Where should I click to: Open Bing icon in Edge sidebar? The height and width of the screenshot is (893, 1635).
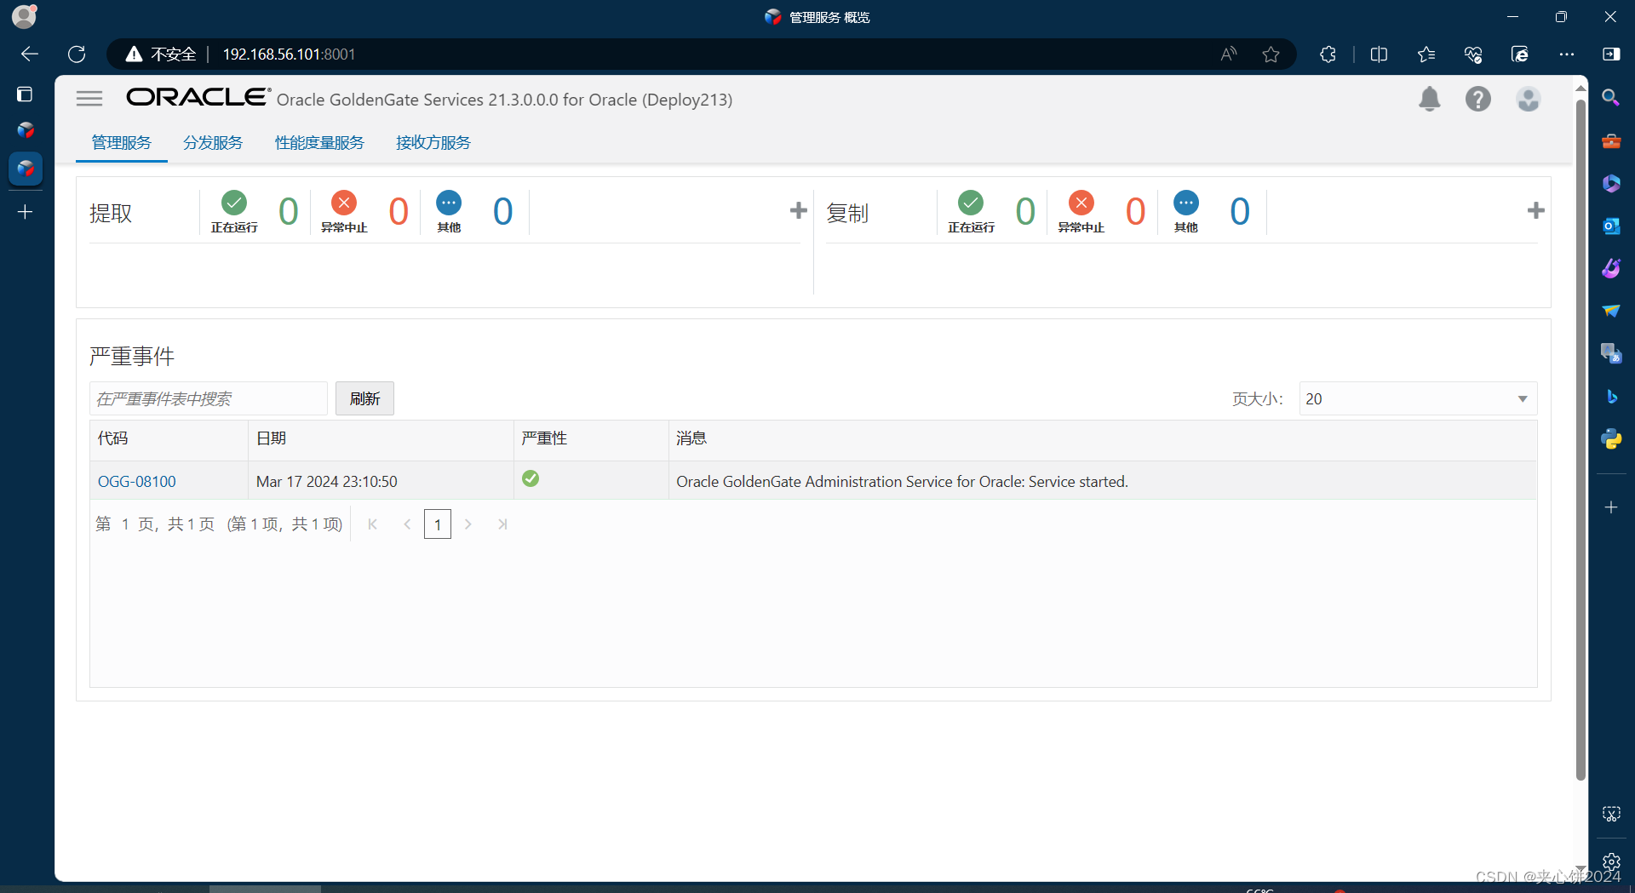[1611, 397]
